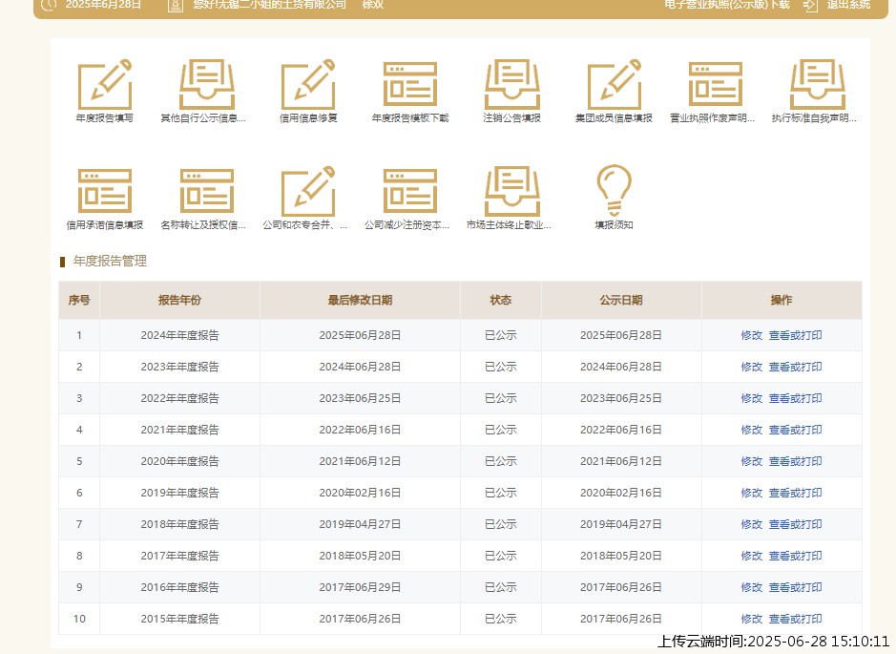Click 查看或打印 for 2020年年度报告

tap(796, 461)
